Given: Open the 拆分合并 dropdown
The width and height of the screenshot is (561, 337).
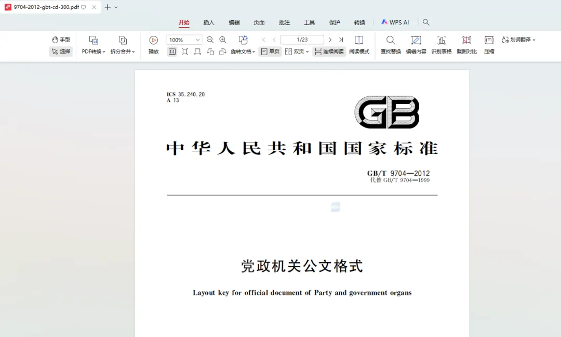Looking at the screenshot, I should [x=123, y=51].
